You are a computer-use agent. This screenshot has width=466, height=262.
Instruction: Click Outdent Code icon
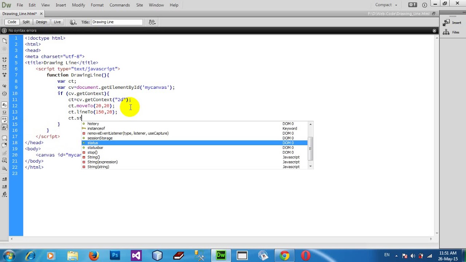(4, 187)
